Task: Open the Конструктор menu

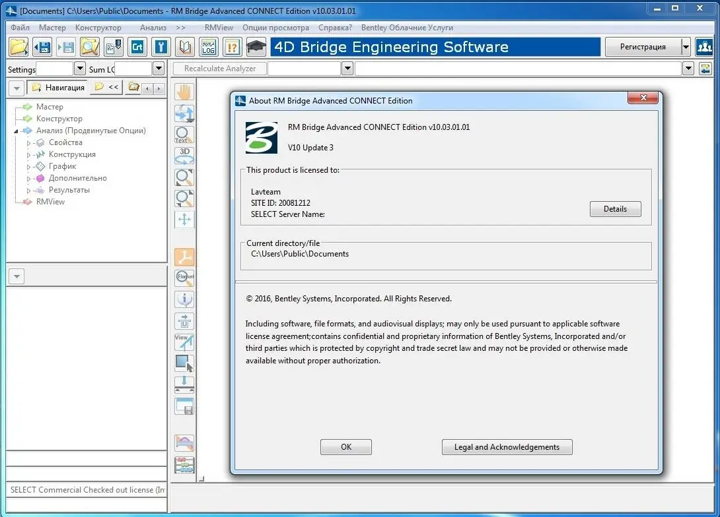Action: pos(98,28)
